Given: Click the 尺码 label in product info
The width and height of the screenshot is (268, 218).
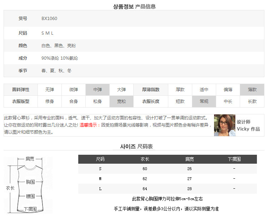Looking at the screenshot, I should click(23, 33).
